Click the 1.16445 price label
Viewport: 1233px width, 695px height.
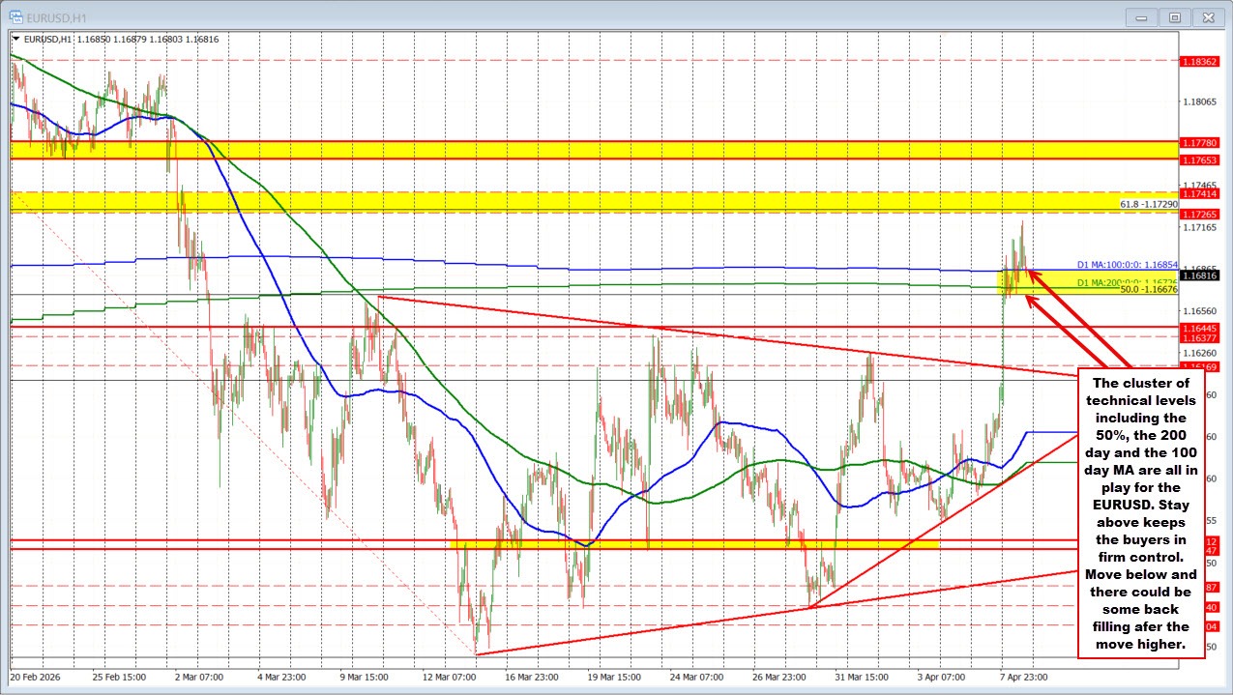click(1198, 329)
